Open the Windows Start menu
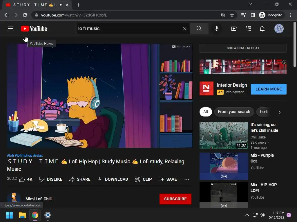Image resolution: width=297 pixels, height=222 pixels. point(9,215)
